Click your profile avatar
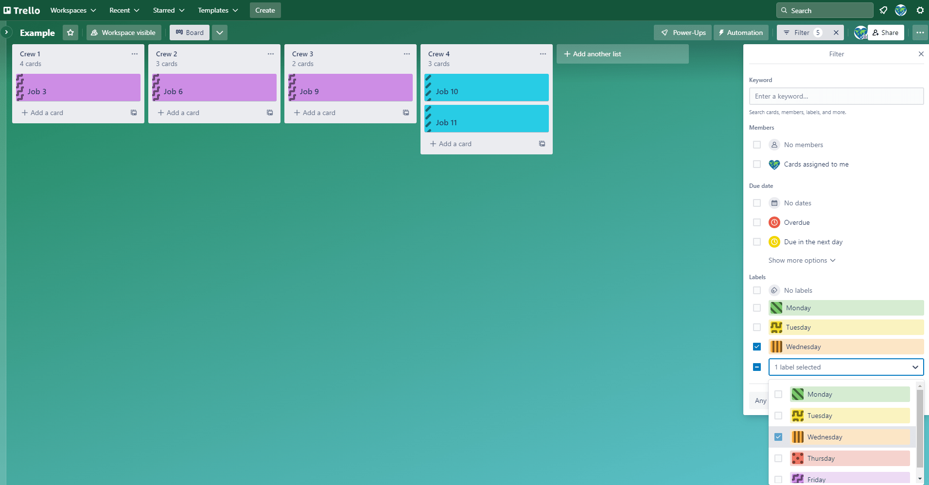 click(x=900, y=10)
